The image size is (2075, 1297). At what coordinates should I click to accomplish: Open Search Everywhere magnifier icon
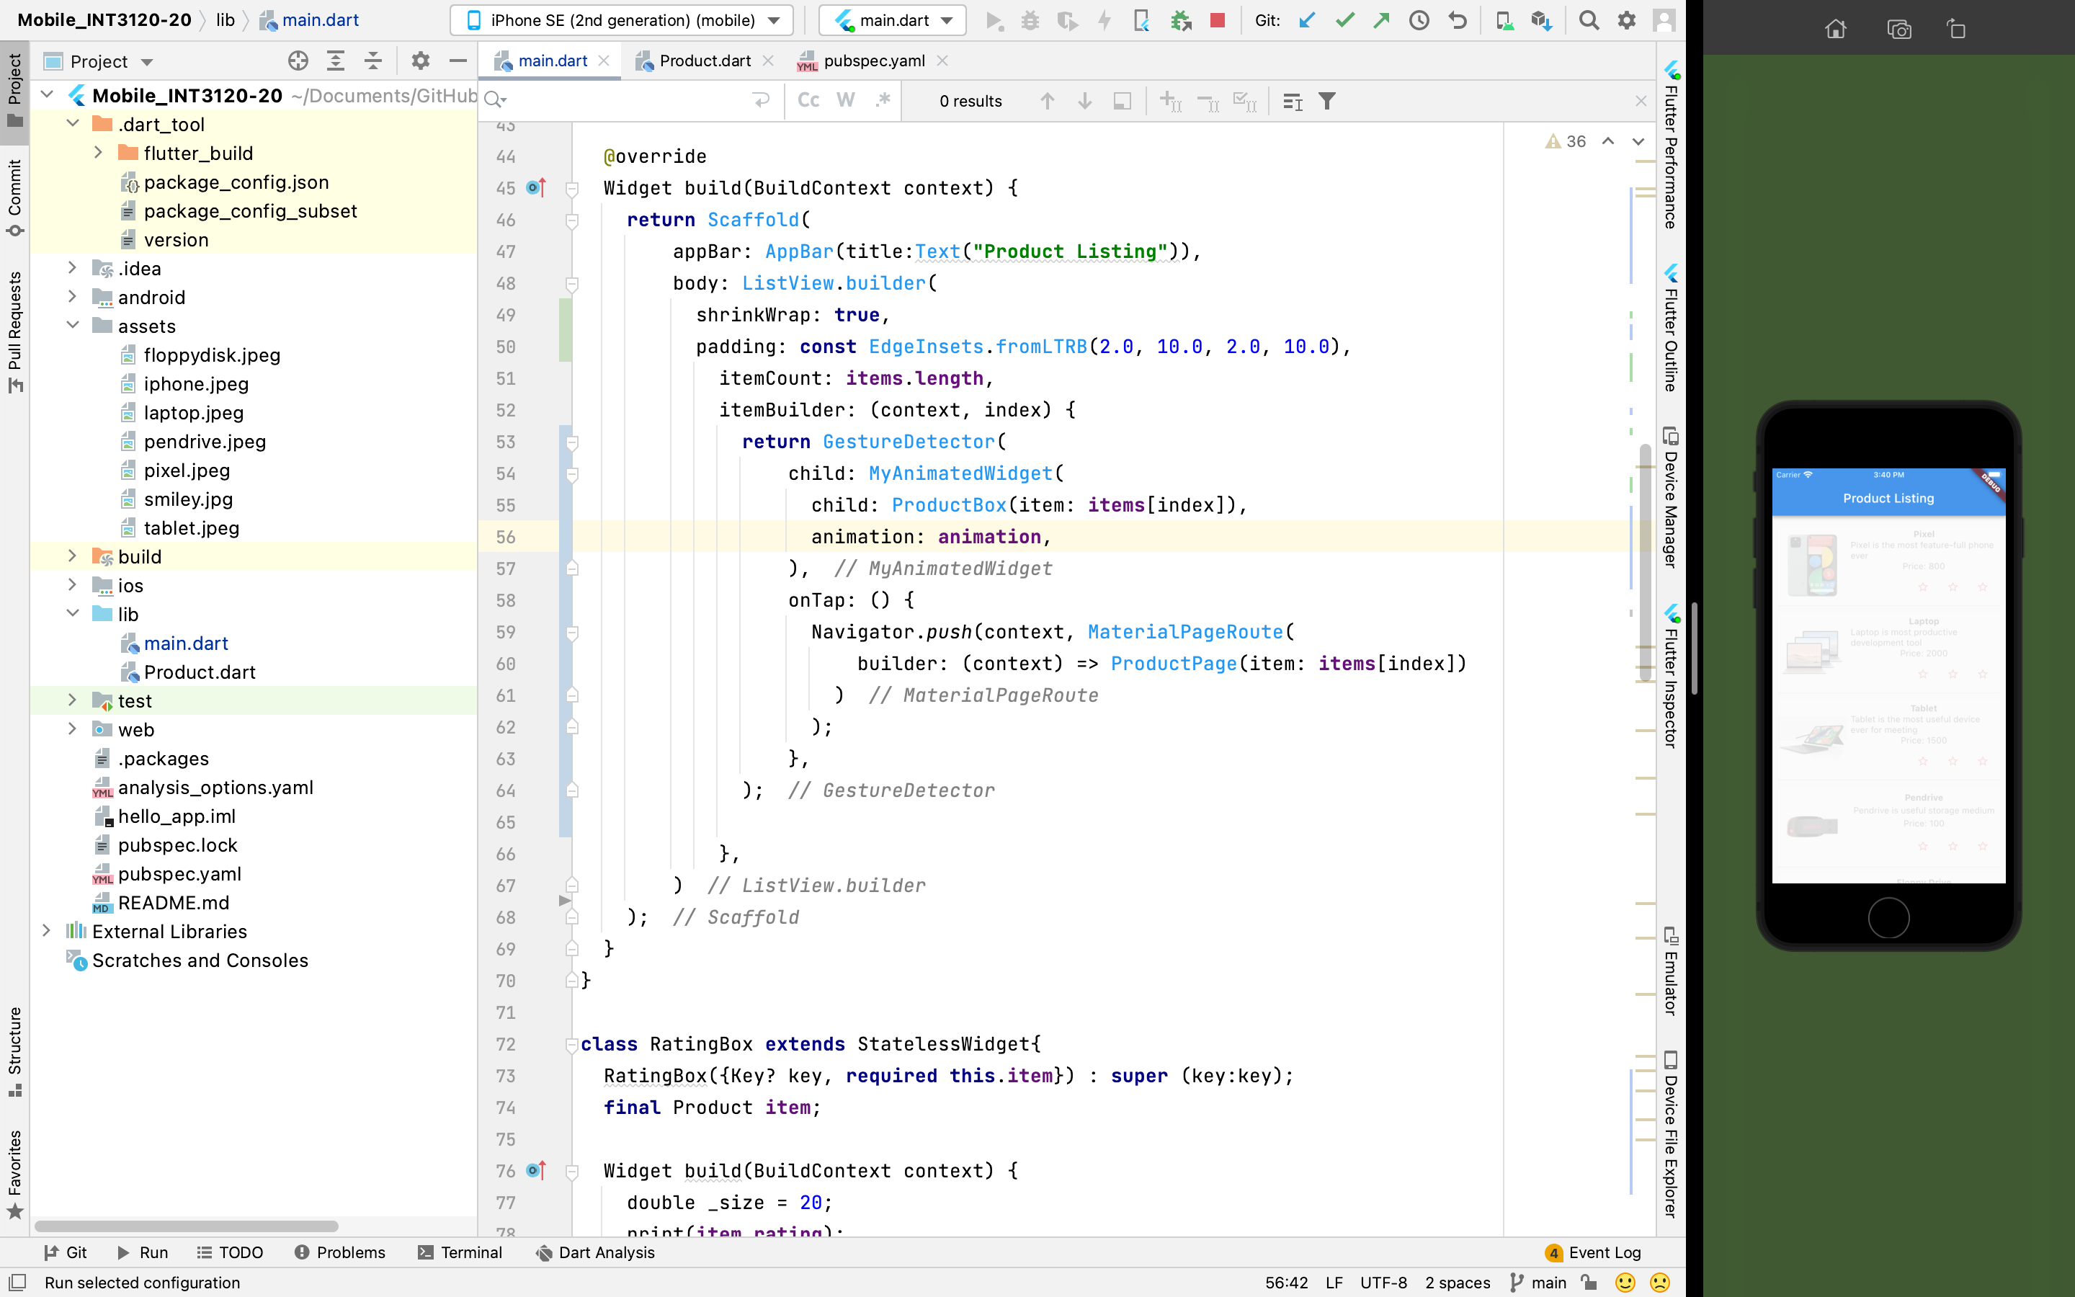(1588, 19)
